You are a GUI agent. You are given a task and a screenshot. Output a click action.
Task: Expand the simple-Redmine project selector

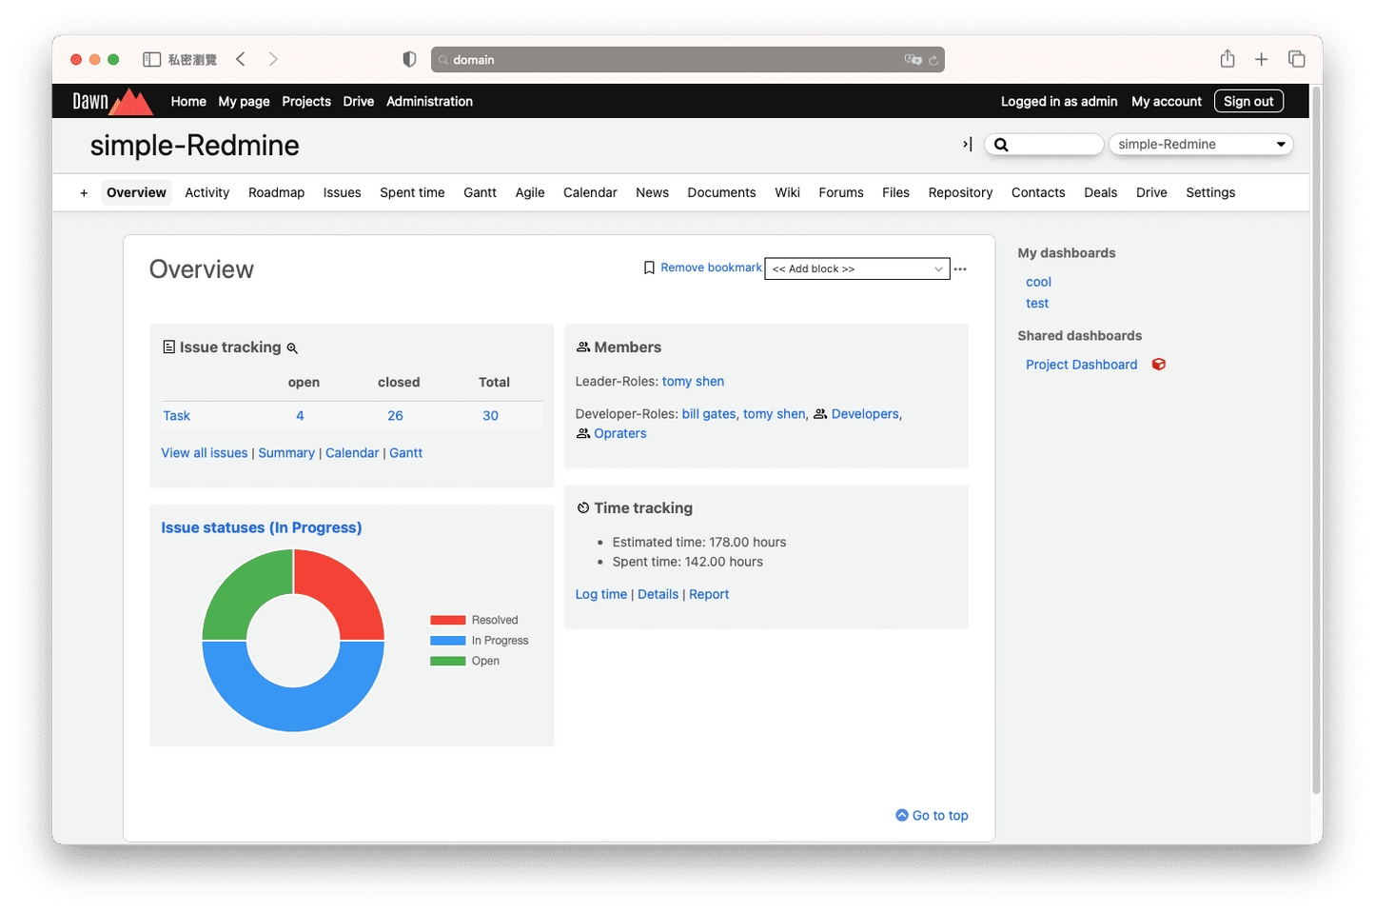(1200, 145)
